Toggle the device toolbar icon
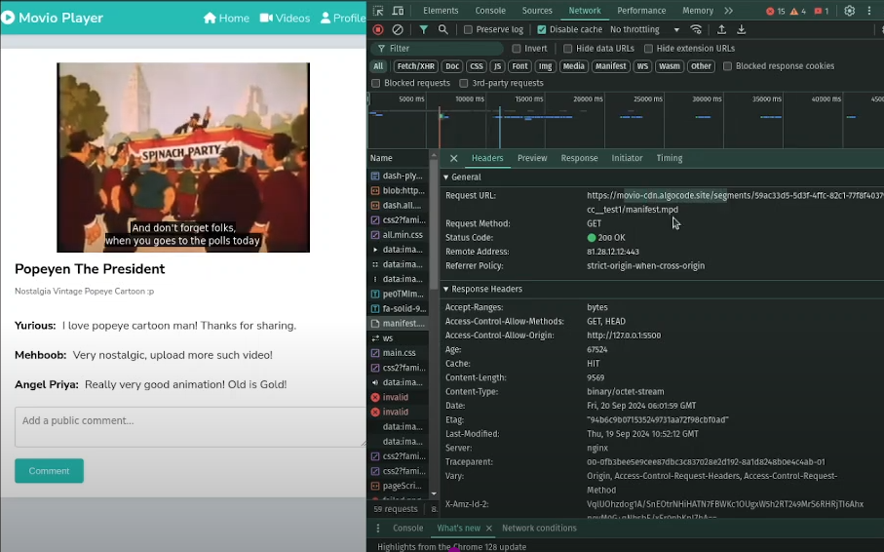 click(x=399, y=11)
